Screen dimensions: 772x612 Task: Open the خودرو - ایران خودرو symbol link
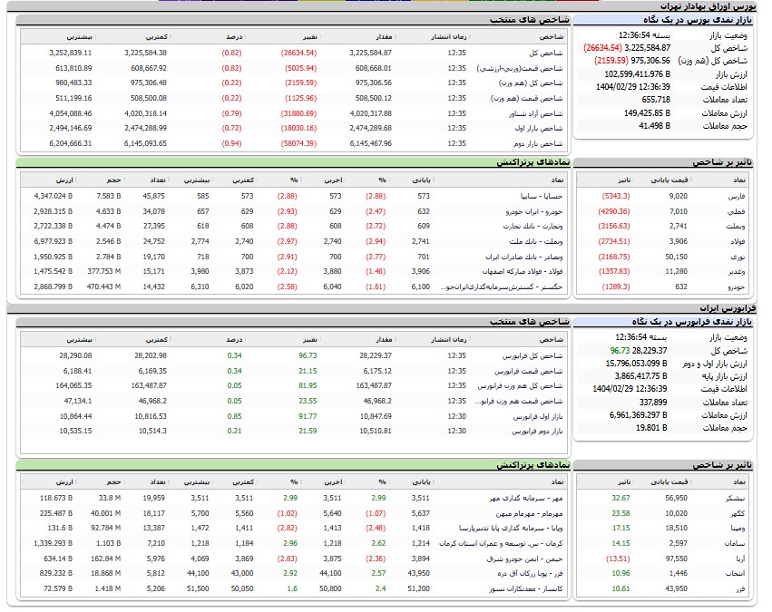533,211
